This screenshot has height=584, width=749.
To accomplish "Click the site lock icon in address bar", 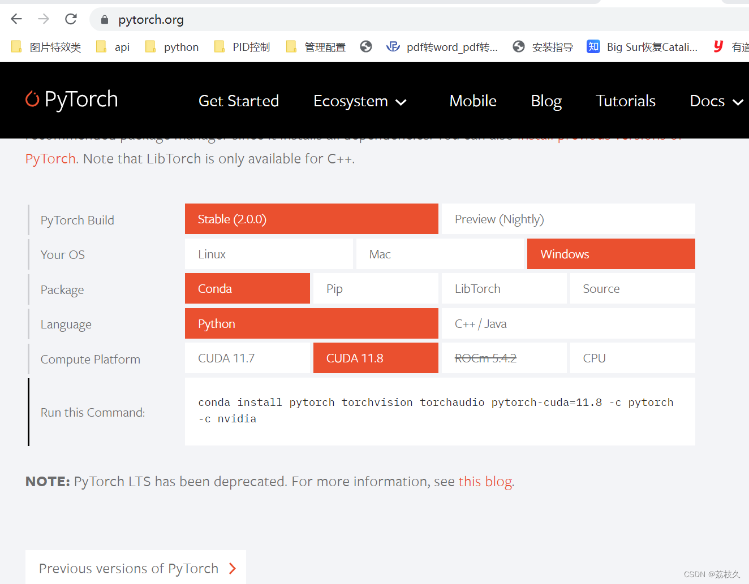I will tap(104, 20).
